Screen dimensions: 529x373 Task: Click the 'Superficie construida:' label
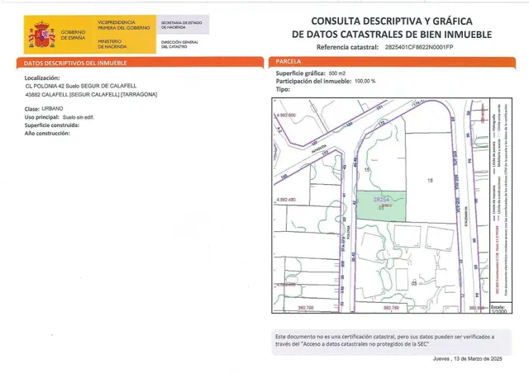point(52,125)
